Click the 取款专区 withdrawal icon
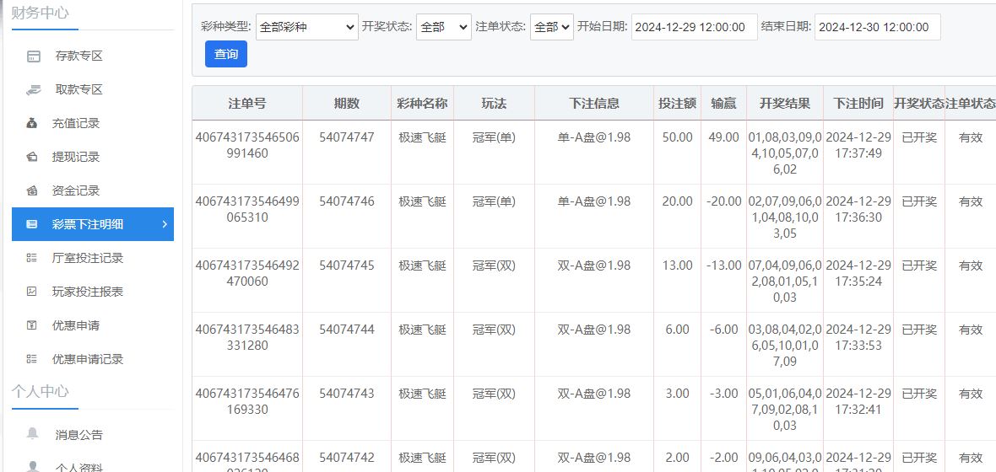 pos(33,89)
